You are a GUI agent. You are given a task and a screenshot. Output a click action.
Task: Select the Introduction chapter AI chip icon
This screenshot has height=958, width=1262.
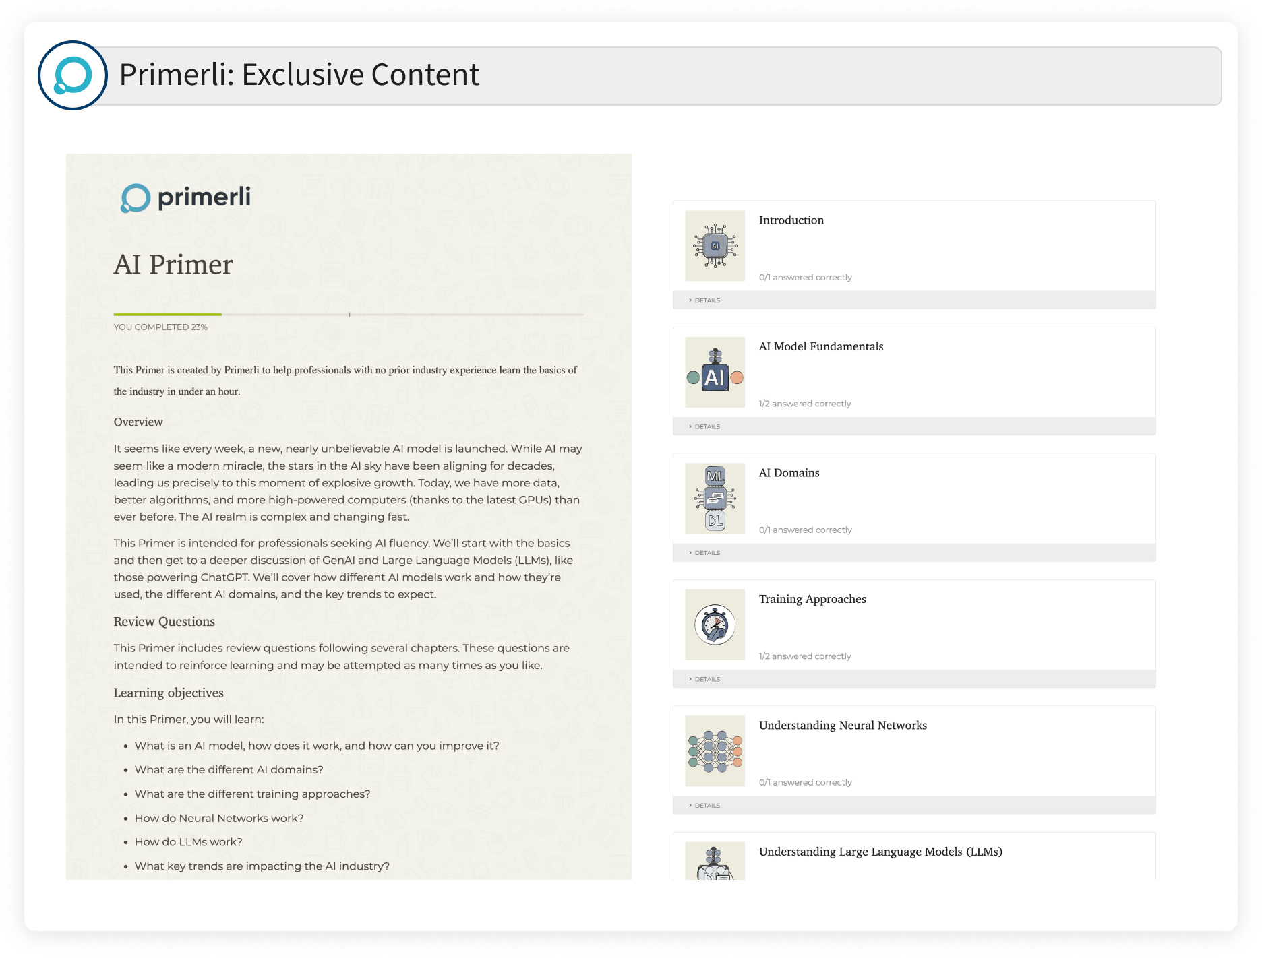point(715,245)
